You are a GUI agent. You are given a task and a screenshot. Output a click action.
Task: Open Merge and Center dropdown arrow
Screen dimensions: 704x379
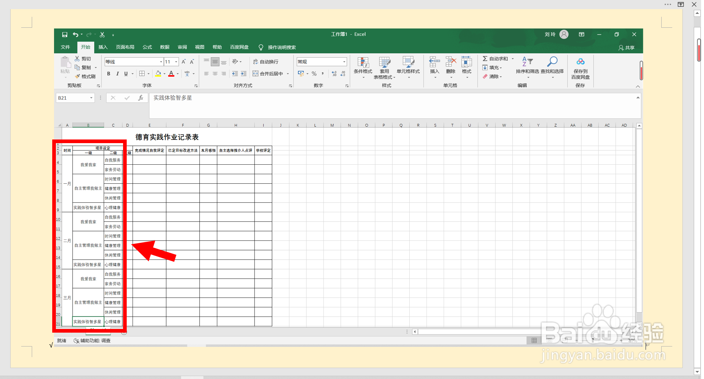coord(288,74)
